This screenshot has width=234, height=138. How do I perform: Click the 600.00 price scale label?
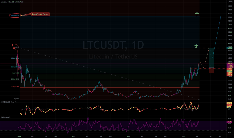[x=230, y=14]
